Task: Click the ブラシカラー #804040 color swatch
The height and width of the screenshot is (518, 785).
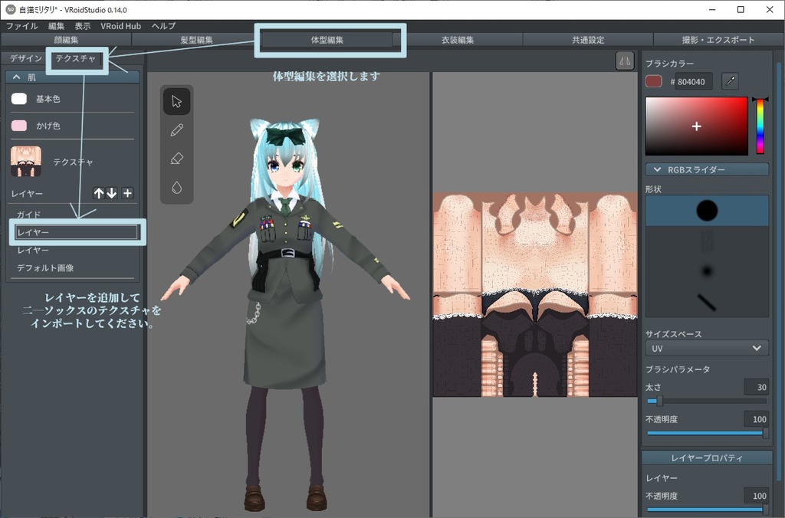Action: point(653,80)
